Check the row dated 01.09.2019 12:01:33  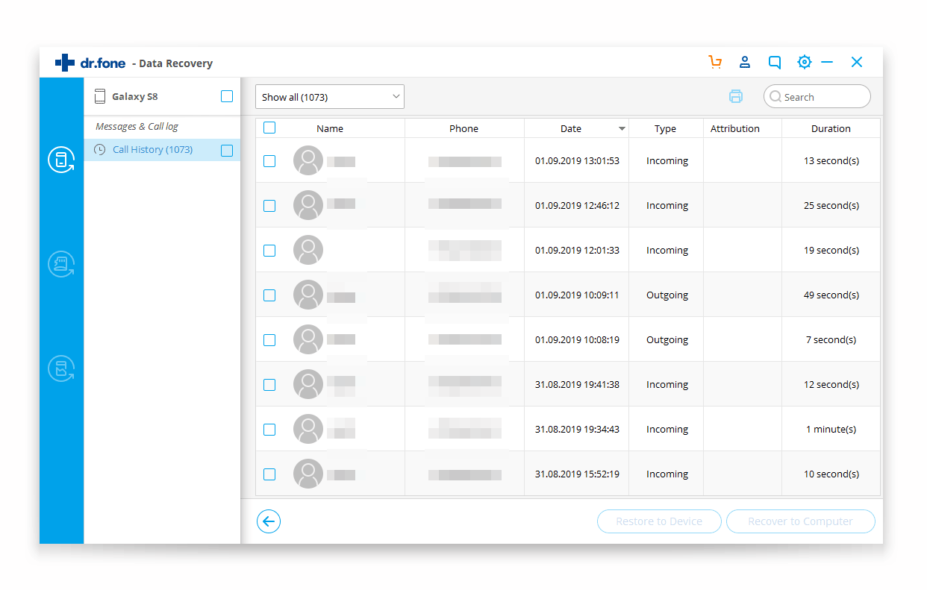click(x=269, y=251)
